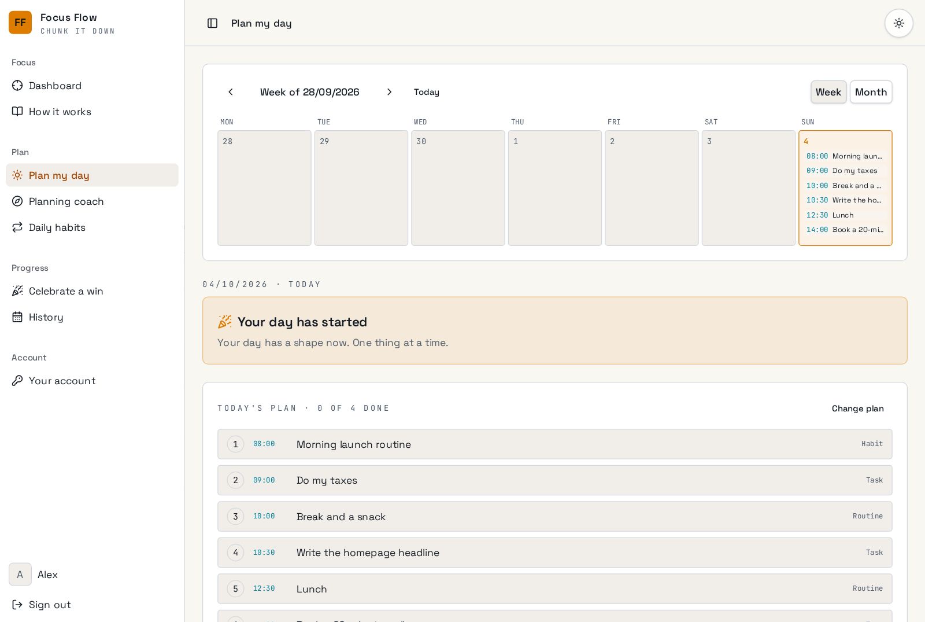
Task: Click the 14:00 Book a 20-min calendar entry
Action: (845, 230)
